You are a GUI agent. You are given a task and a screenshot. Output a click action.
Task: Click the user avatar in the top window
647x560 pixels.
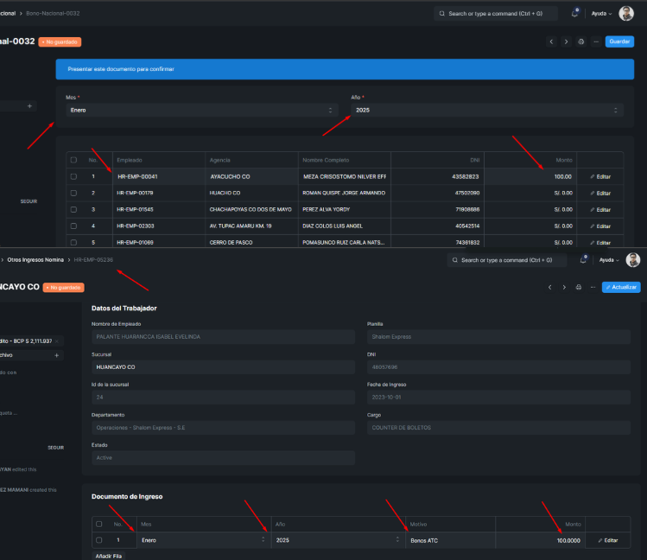click(x=626, y=13)
